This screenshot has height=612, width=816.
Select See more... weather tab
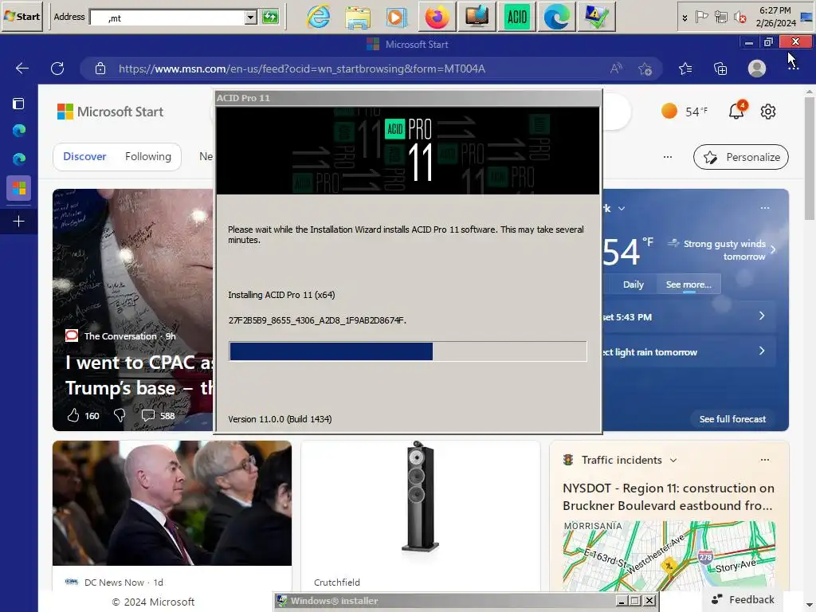pyautogui.click(x=688, y=284)
